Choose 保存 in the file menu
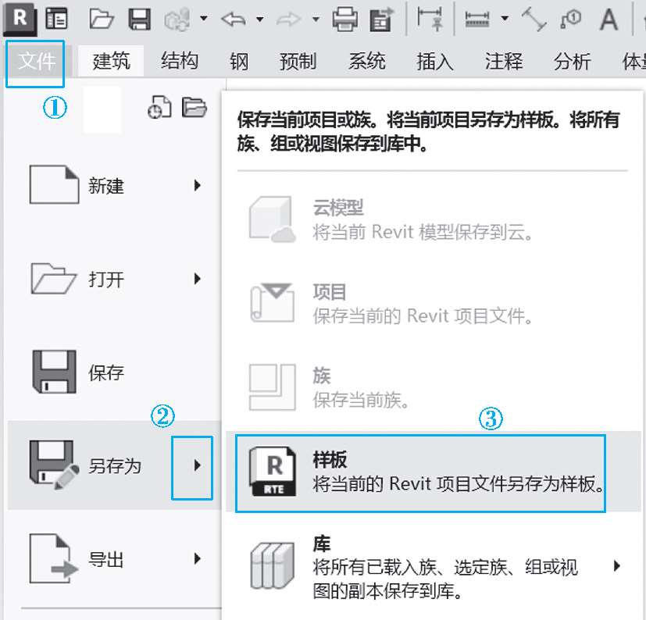The height and width of the screenshot is (620, 646). point(115,372)
